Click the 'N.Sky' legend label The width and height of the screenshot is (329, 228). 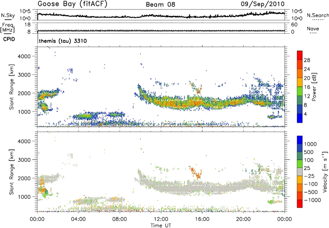pyautogui.click(x=8, y=15)
